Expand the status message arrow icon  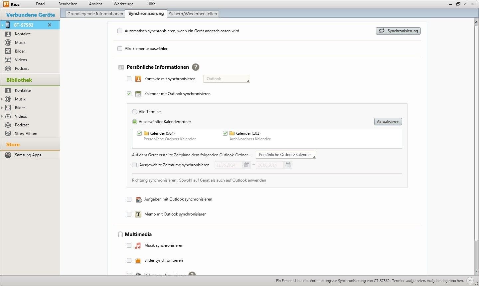click(470, 280)
